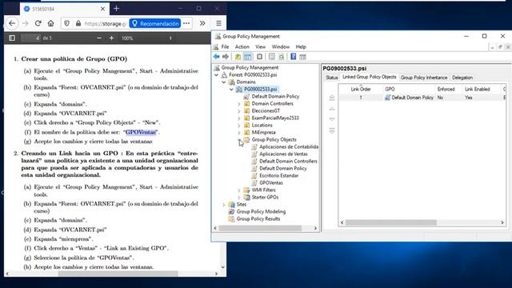Screen dimensions: 512x288
Task: Click the clipboard Paste icon in GPM toolbar
Action: click(x=259, y=57)
